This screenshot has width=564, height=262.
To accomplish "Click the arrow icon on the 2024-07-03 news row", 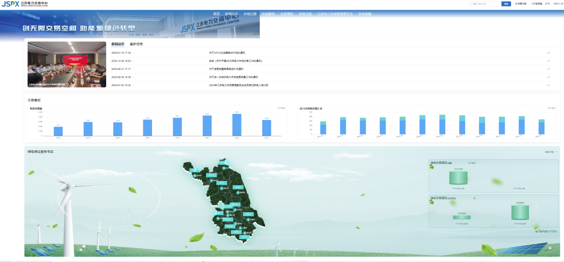I will tap(548, 85).
